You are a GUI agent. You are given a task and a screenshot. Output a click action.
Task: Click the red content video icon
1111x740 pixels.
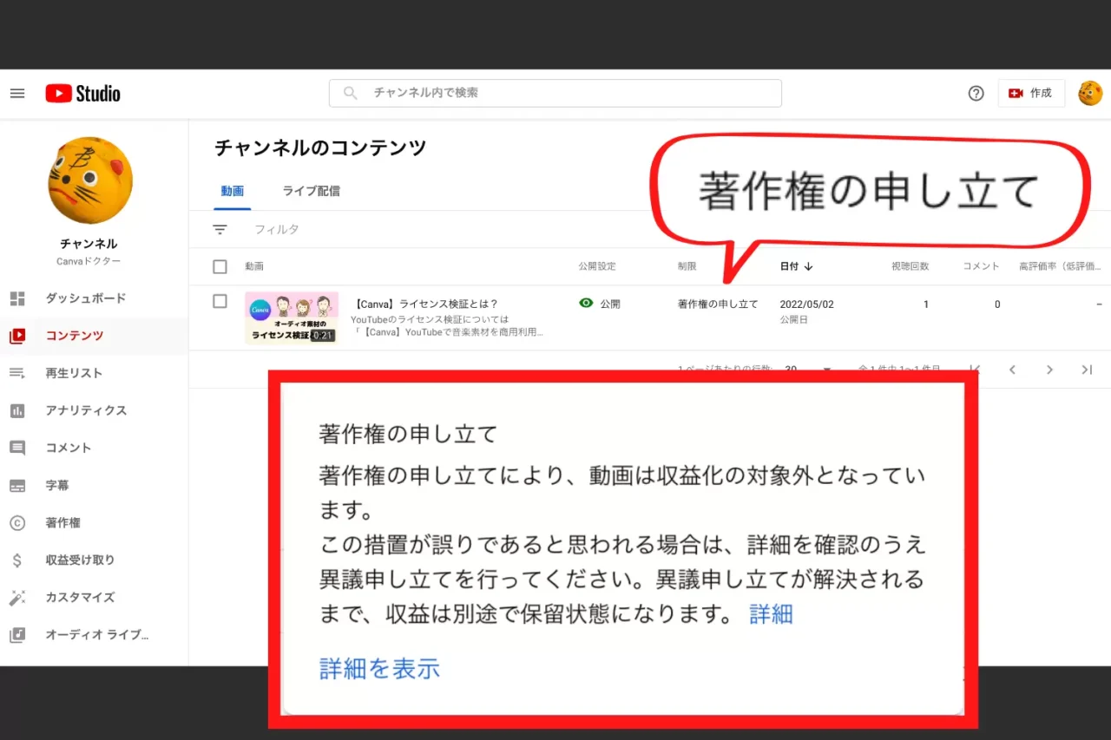coord(17,336)
